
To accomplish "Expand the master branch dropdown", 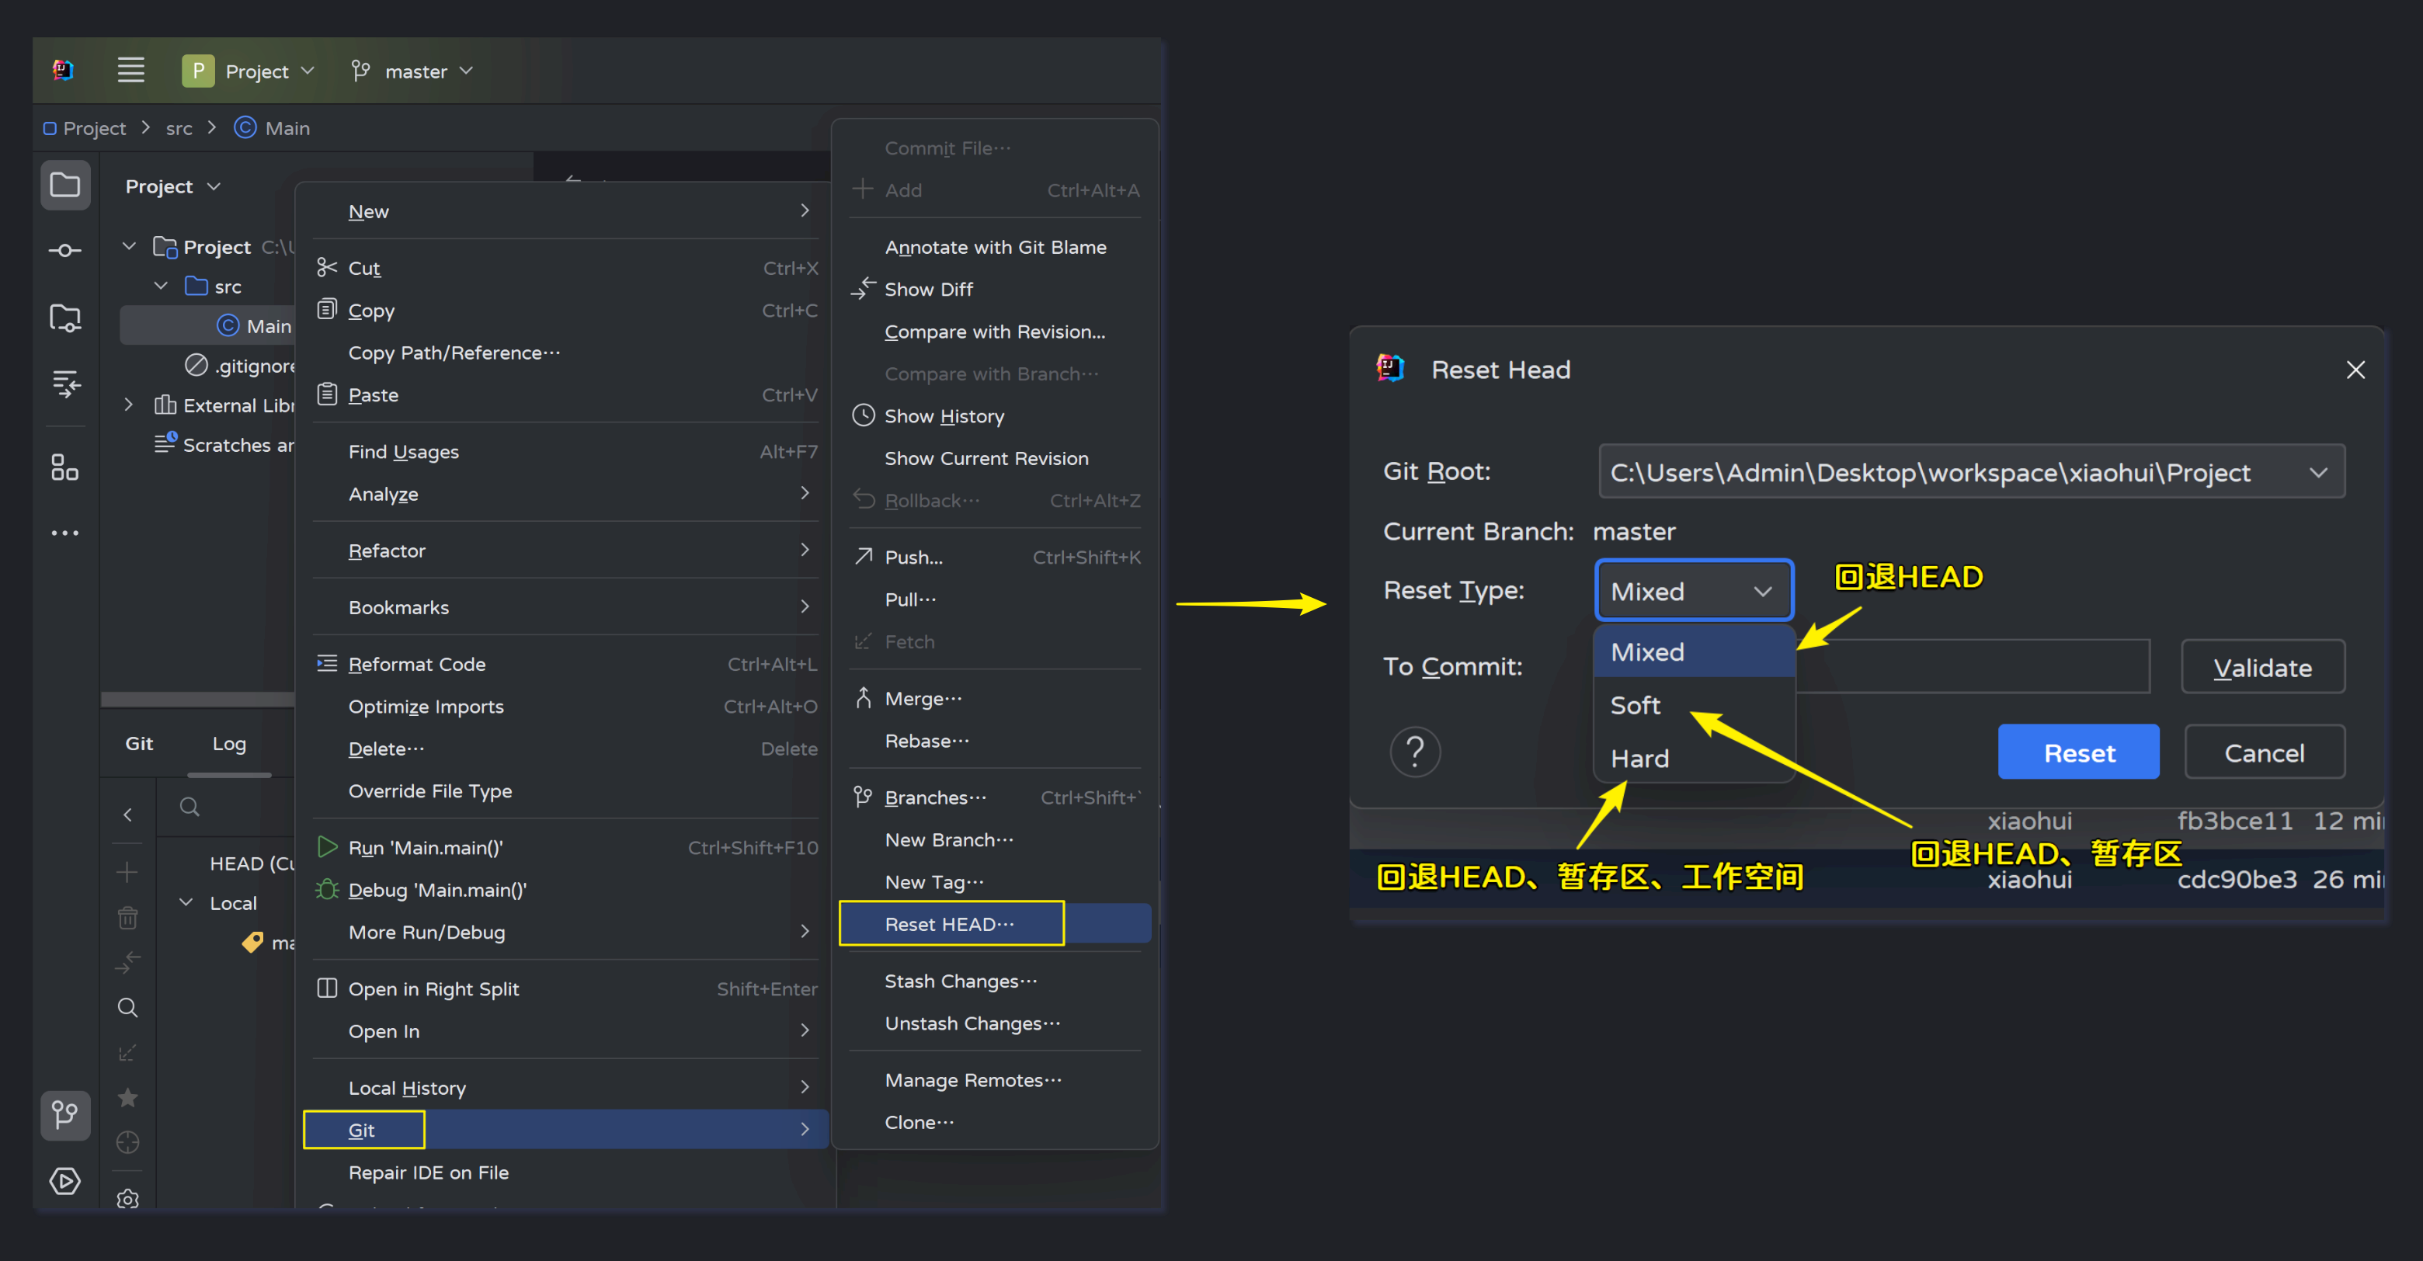I will [414, 71].
